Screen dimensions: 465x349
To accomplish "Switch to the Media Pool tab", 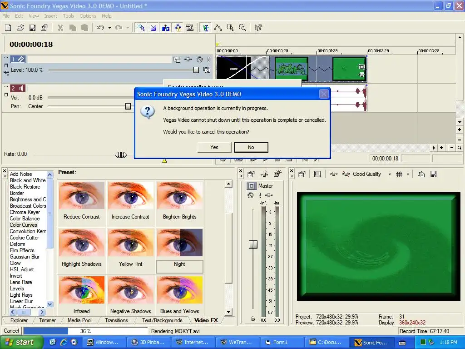I will coord(79,320).
